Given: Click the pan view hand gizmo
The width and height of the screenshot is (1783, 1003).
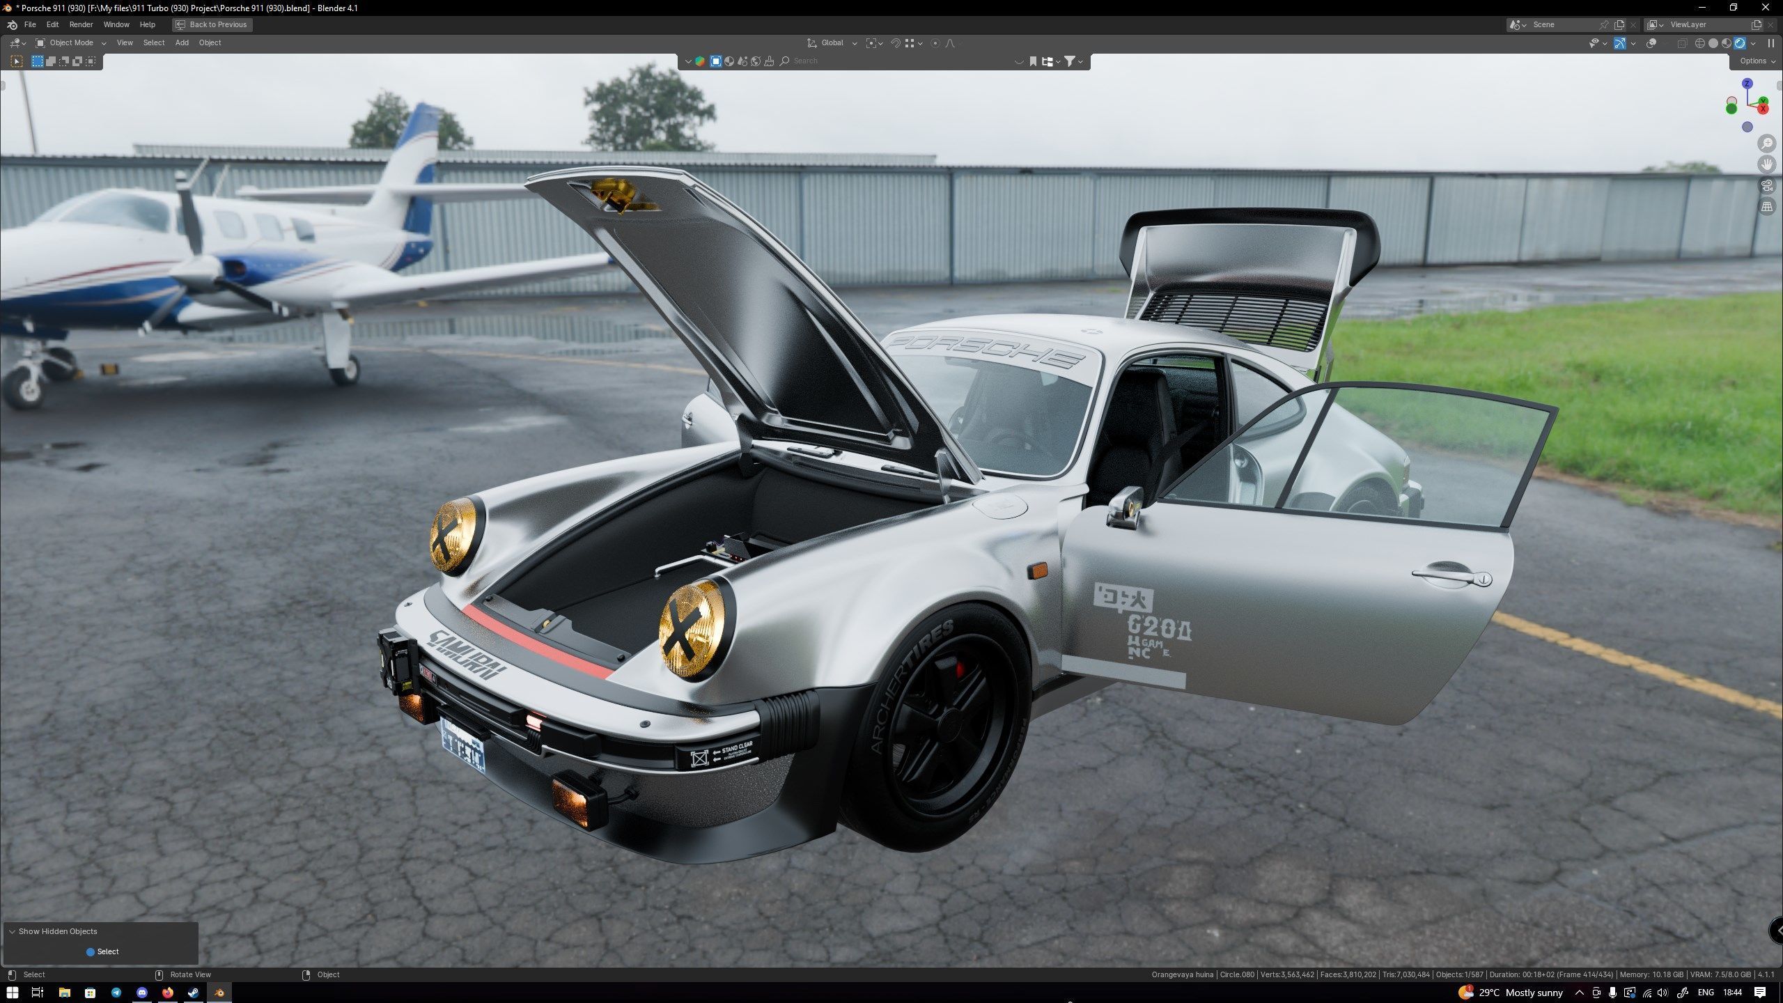Looking at the screenshot, I should (1766, 164).
